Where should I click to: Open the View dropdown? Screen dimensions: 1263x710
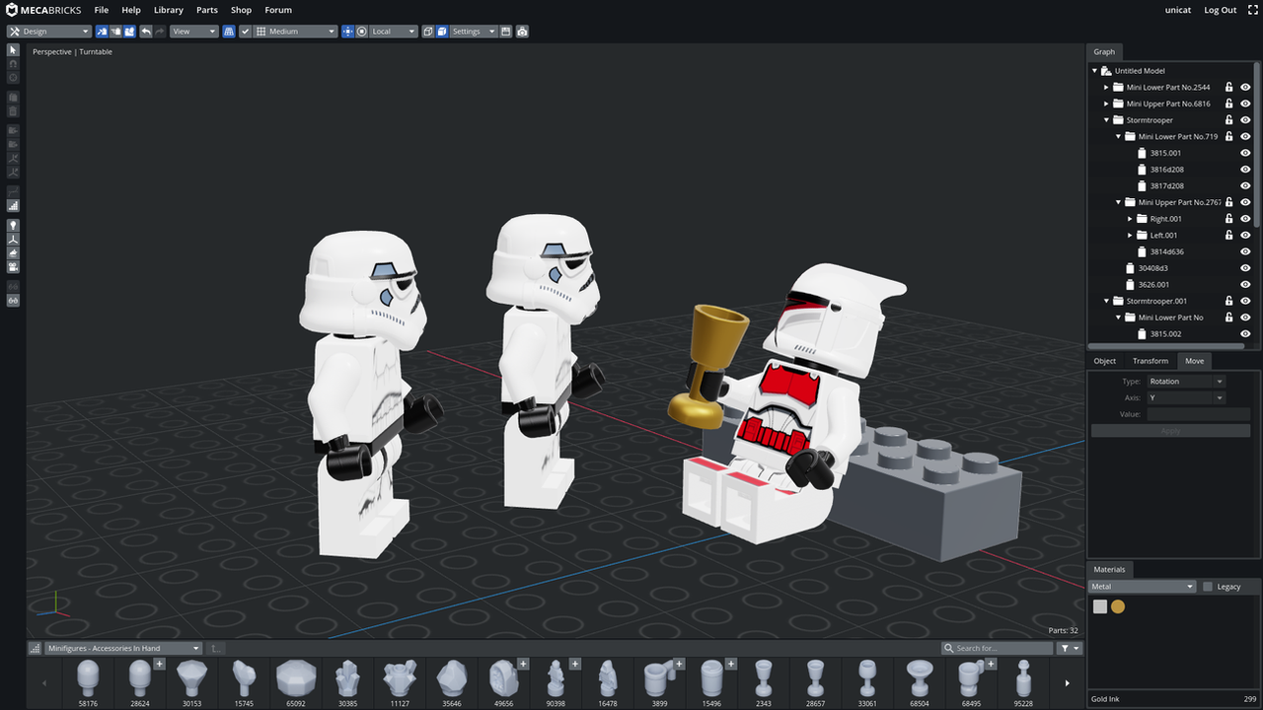pyautogui.click(x=193, y=32)
